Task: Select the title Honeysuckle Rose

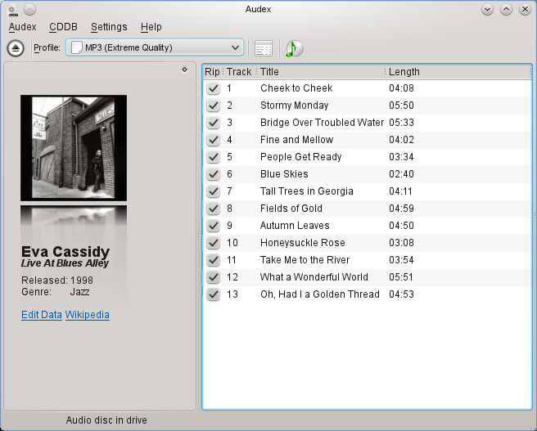Action: 302,243
